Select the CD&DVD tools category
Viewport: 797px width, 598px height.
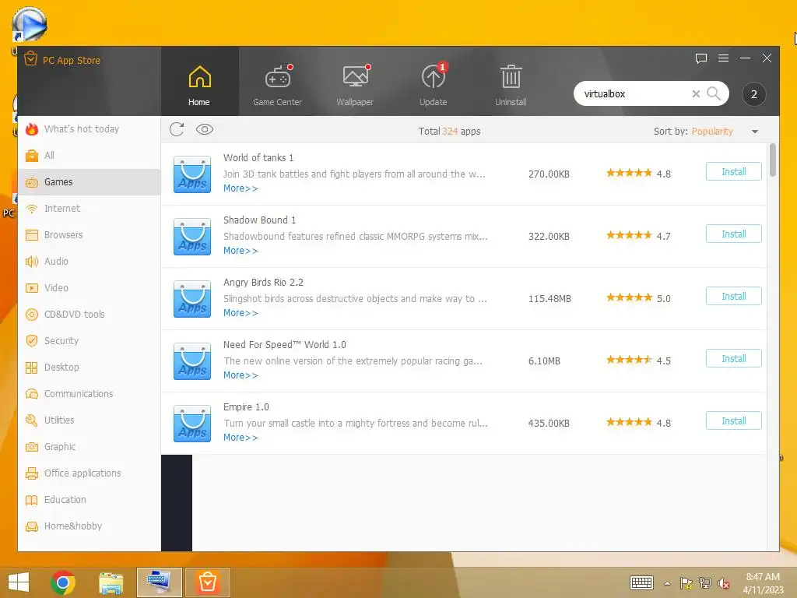click(x=90, y=315)
